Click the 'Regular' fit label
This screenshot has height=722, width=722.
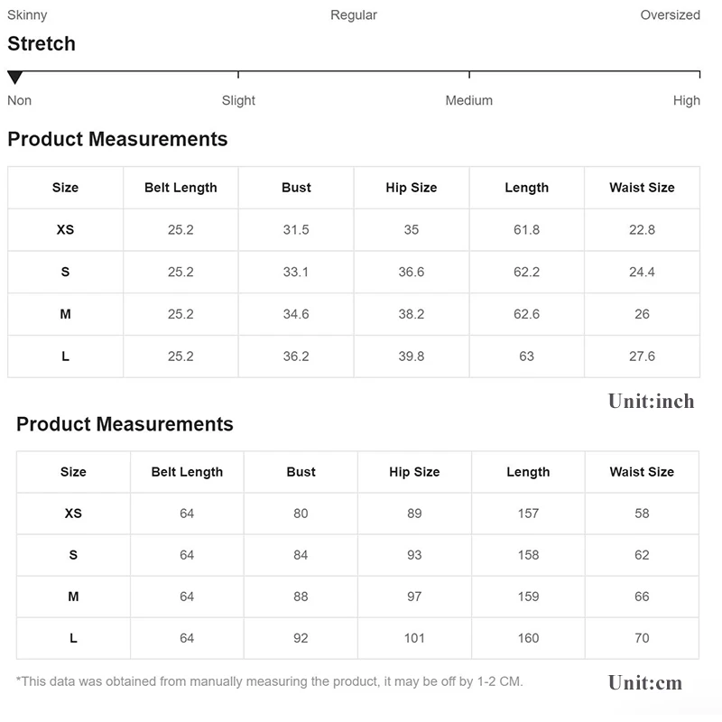(x=354, y=14)
